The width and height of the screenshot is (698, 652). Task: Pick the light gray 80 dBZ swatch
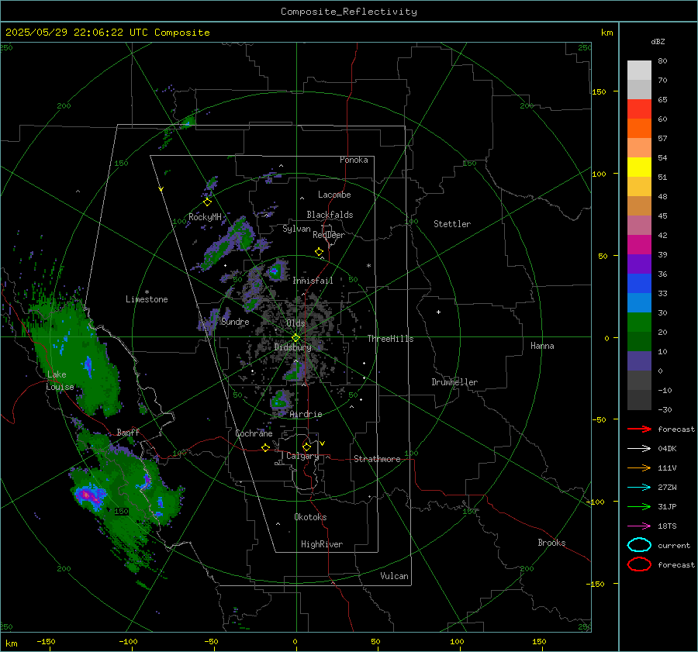[639, 70]
